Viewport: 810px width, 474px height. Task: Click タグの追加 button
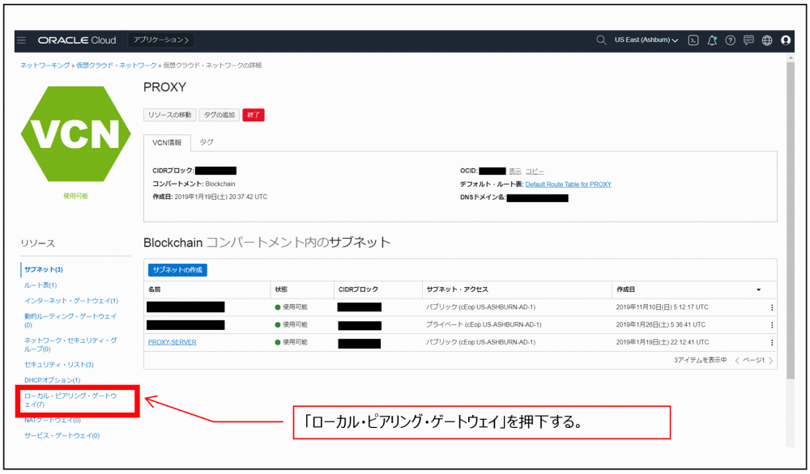219,115
